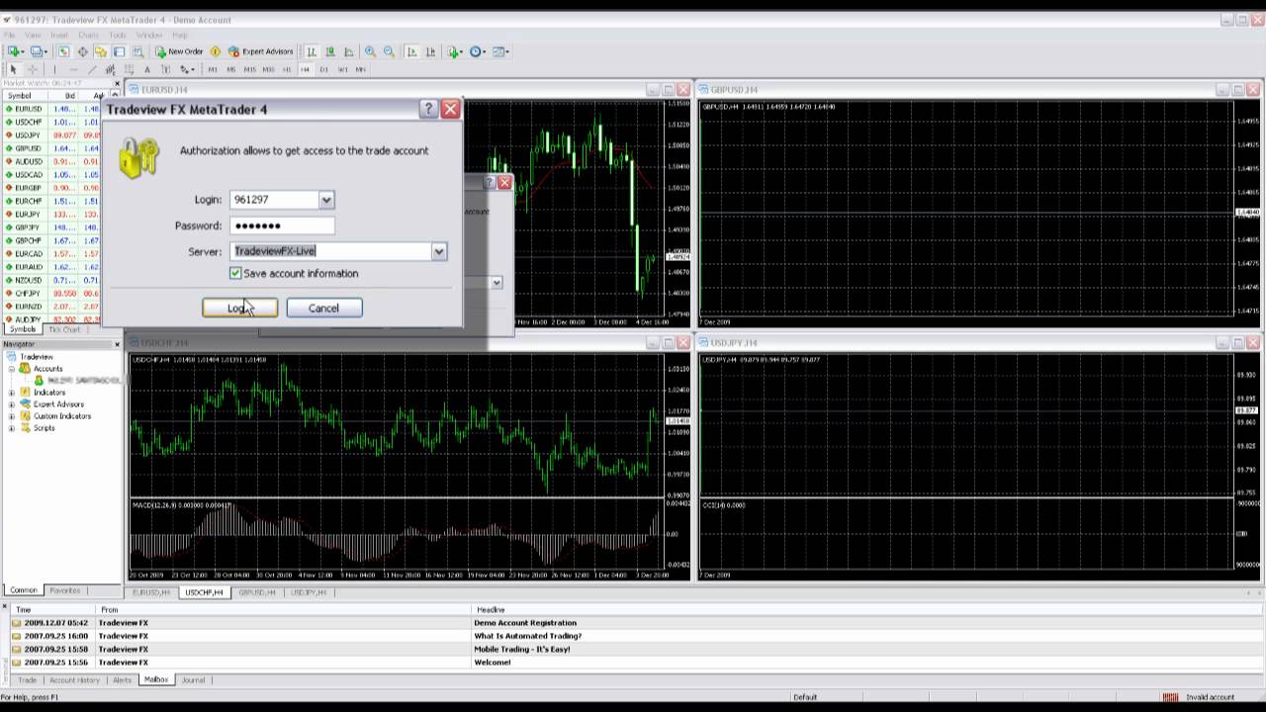Toggle the Expert Advisors toolbar button
The image size is (1266, 712).
[x=260, y=51]
